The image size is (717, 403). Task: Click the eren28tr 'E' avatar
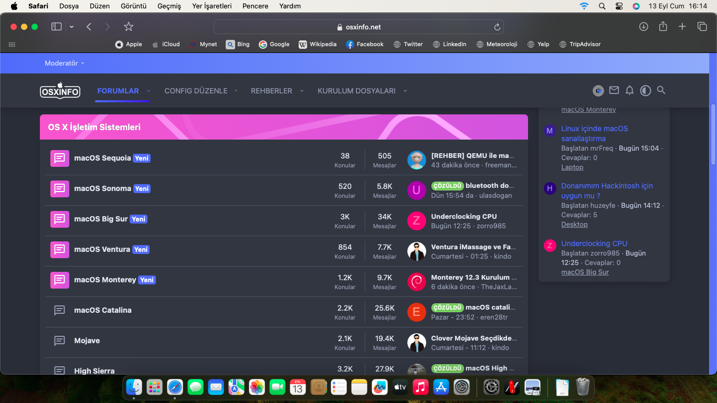point(417,312)
